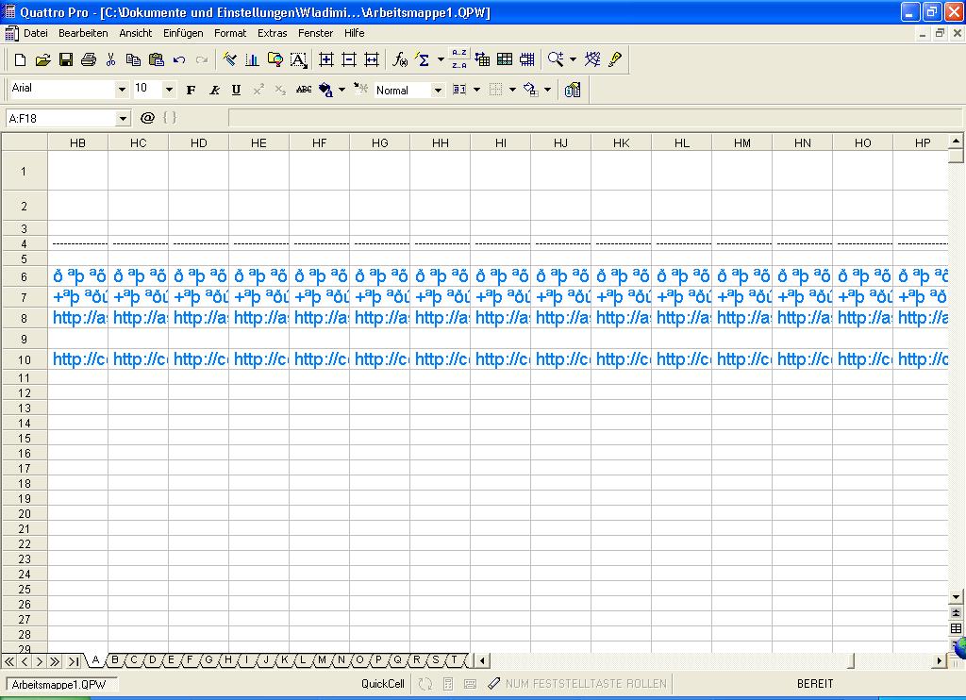The height and width of the screenshot is (700, 966).
Task: Click the @ function button beside the cell box
Action: [147, 118]
